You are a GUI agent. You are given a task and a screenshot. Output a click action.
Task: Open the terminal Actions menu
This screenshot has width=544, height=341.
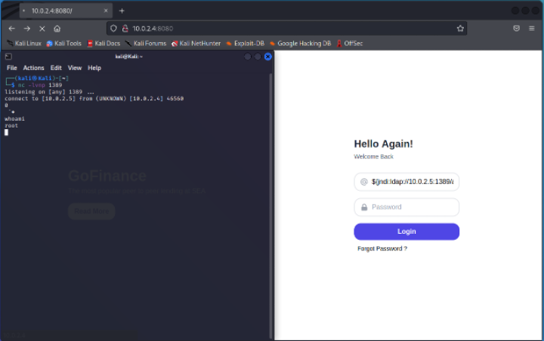click(x=34, y=68)
